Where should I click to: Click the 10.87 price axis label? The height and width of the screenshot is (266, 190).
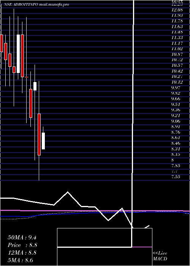point(177,54)
